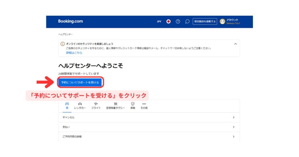Viewport: 299px width, 157px height.
Task: Open the JPY currency selector
Action: pyautogui.click(x=159, y=22)
